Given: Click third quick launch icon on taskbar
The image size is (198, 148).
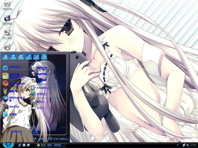Looking at the screenshot, I should pos(28,145).
